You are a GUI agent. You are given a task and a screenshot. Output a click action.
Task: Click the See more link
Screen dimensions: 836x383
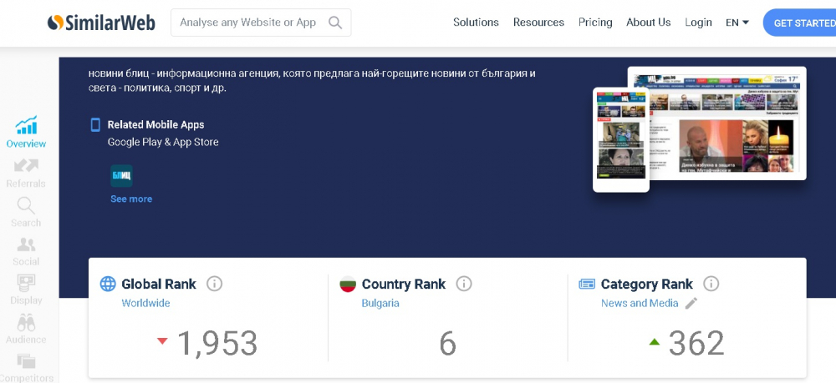[131, 199]
